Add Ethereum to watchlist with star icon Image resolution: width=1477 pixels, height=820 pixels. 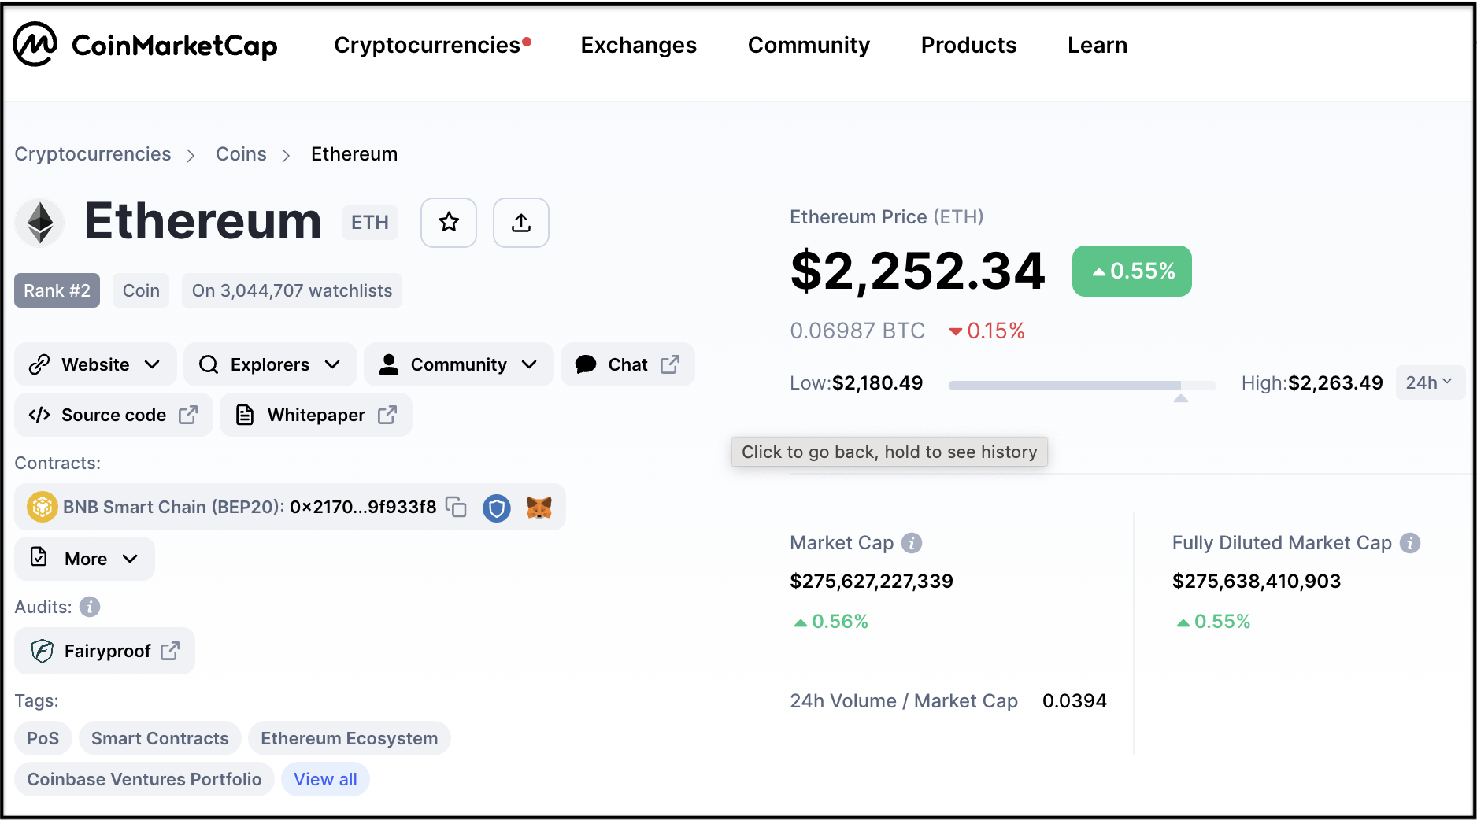click(449, 223)
